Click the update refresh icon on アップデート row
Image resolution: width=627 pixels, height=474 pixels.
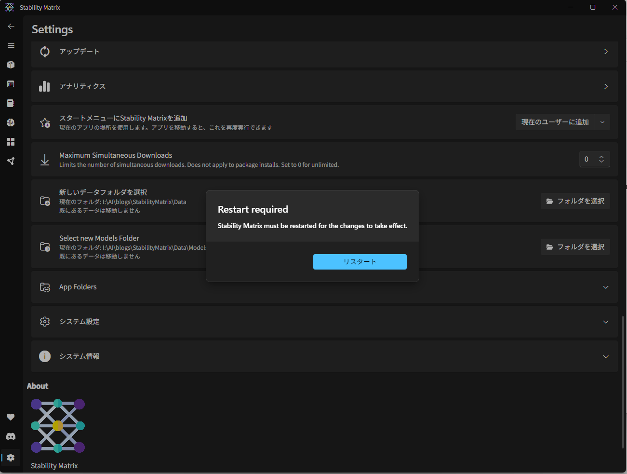click(45, 52)
